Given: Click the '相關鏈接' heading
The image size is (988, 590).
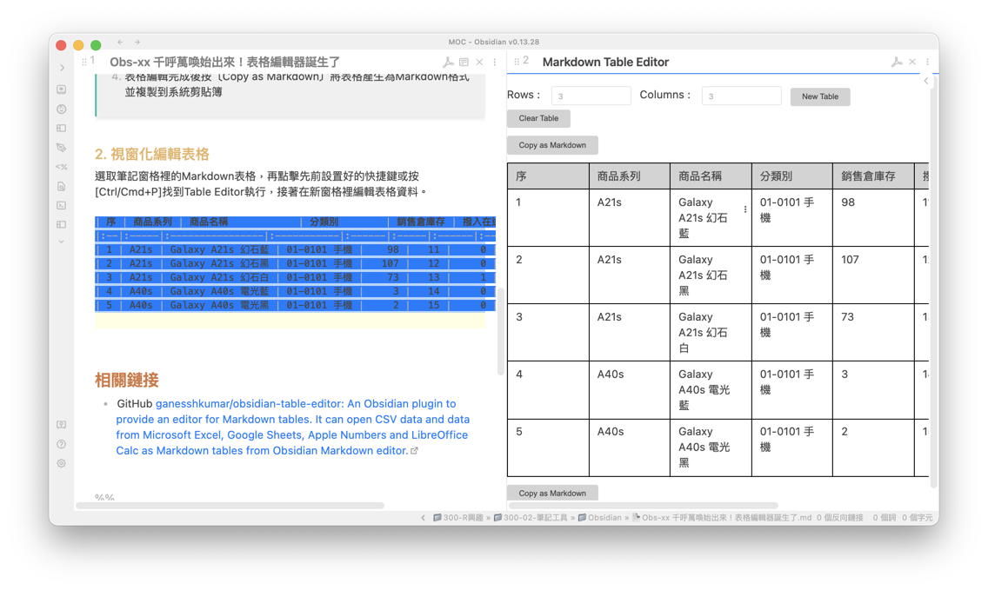Looking at the screenshot, I should pos(127,380).
